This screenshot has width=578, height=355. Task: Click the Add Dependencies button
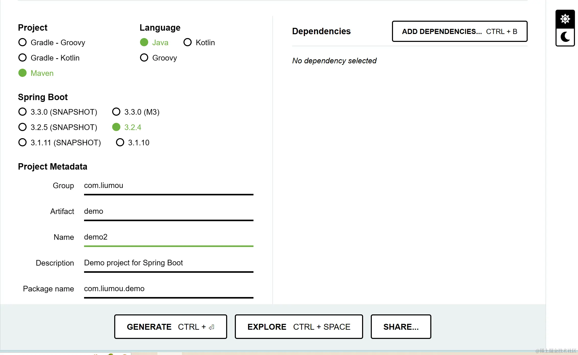point(459,31)
